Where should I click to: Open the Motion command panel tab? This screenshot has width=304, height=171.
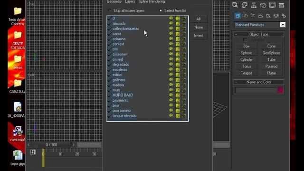point(263,5)
